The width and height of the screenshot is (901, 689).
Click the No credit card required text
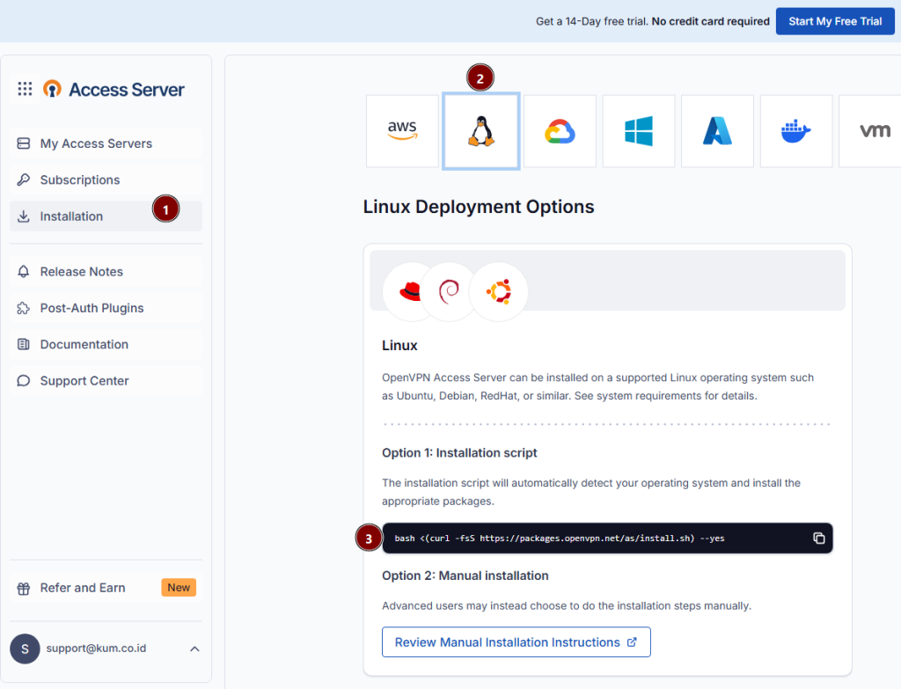[x=710, y=21]
